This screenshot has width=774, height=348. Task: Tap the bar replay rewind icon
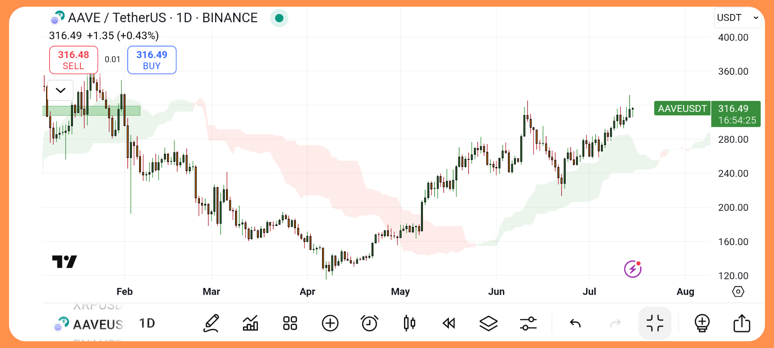[x=449, y=323]
